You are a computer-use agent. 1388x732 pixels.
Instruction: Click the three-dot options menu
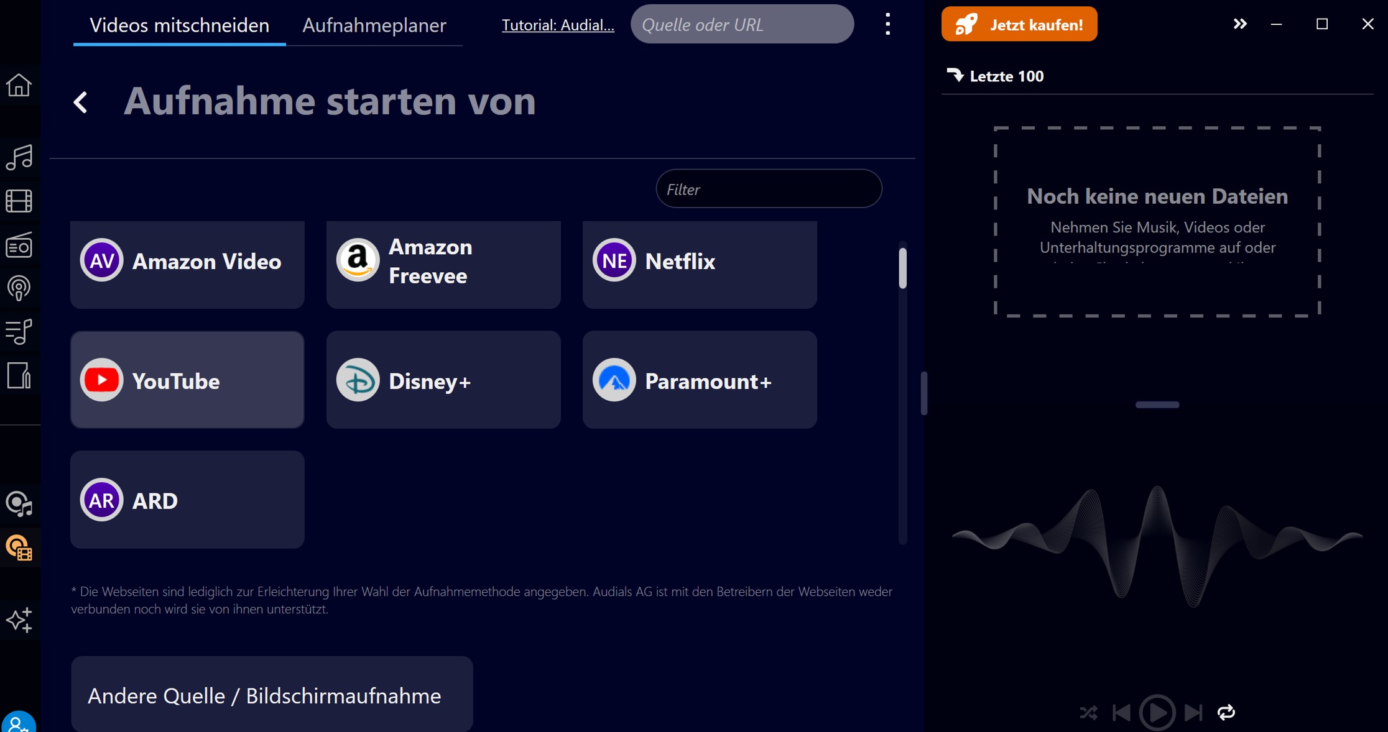(x=887, y=25)
